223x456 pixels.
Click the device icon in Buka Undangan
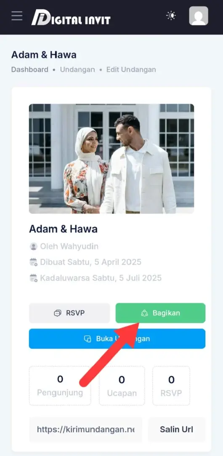[88, 339]
